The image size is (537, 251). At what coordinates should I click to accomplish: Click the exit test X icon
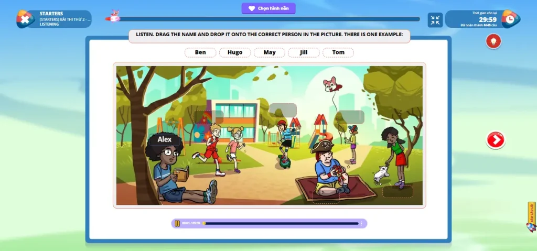pyautogui.click(x=24, y=19)
